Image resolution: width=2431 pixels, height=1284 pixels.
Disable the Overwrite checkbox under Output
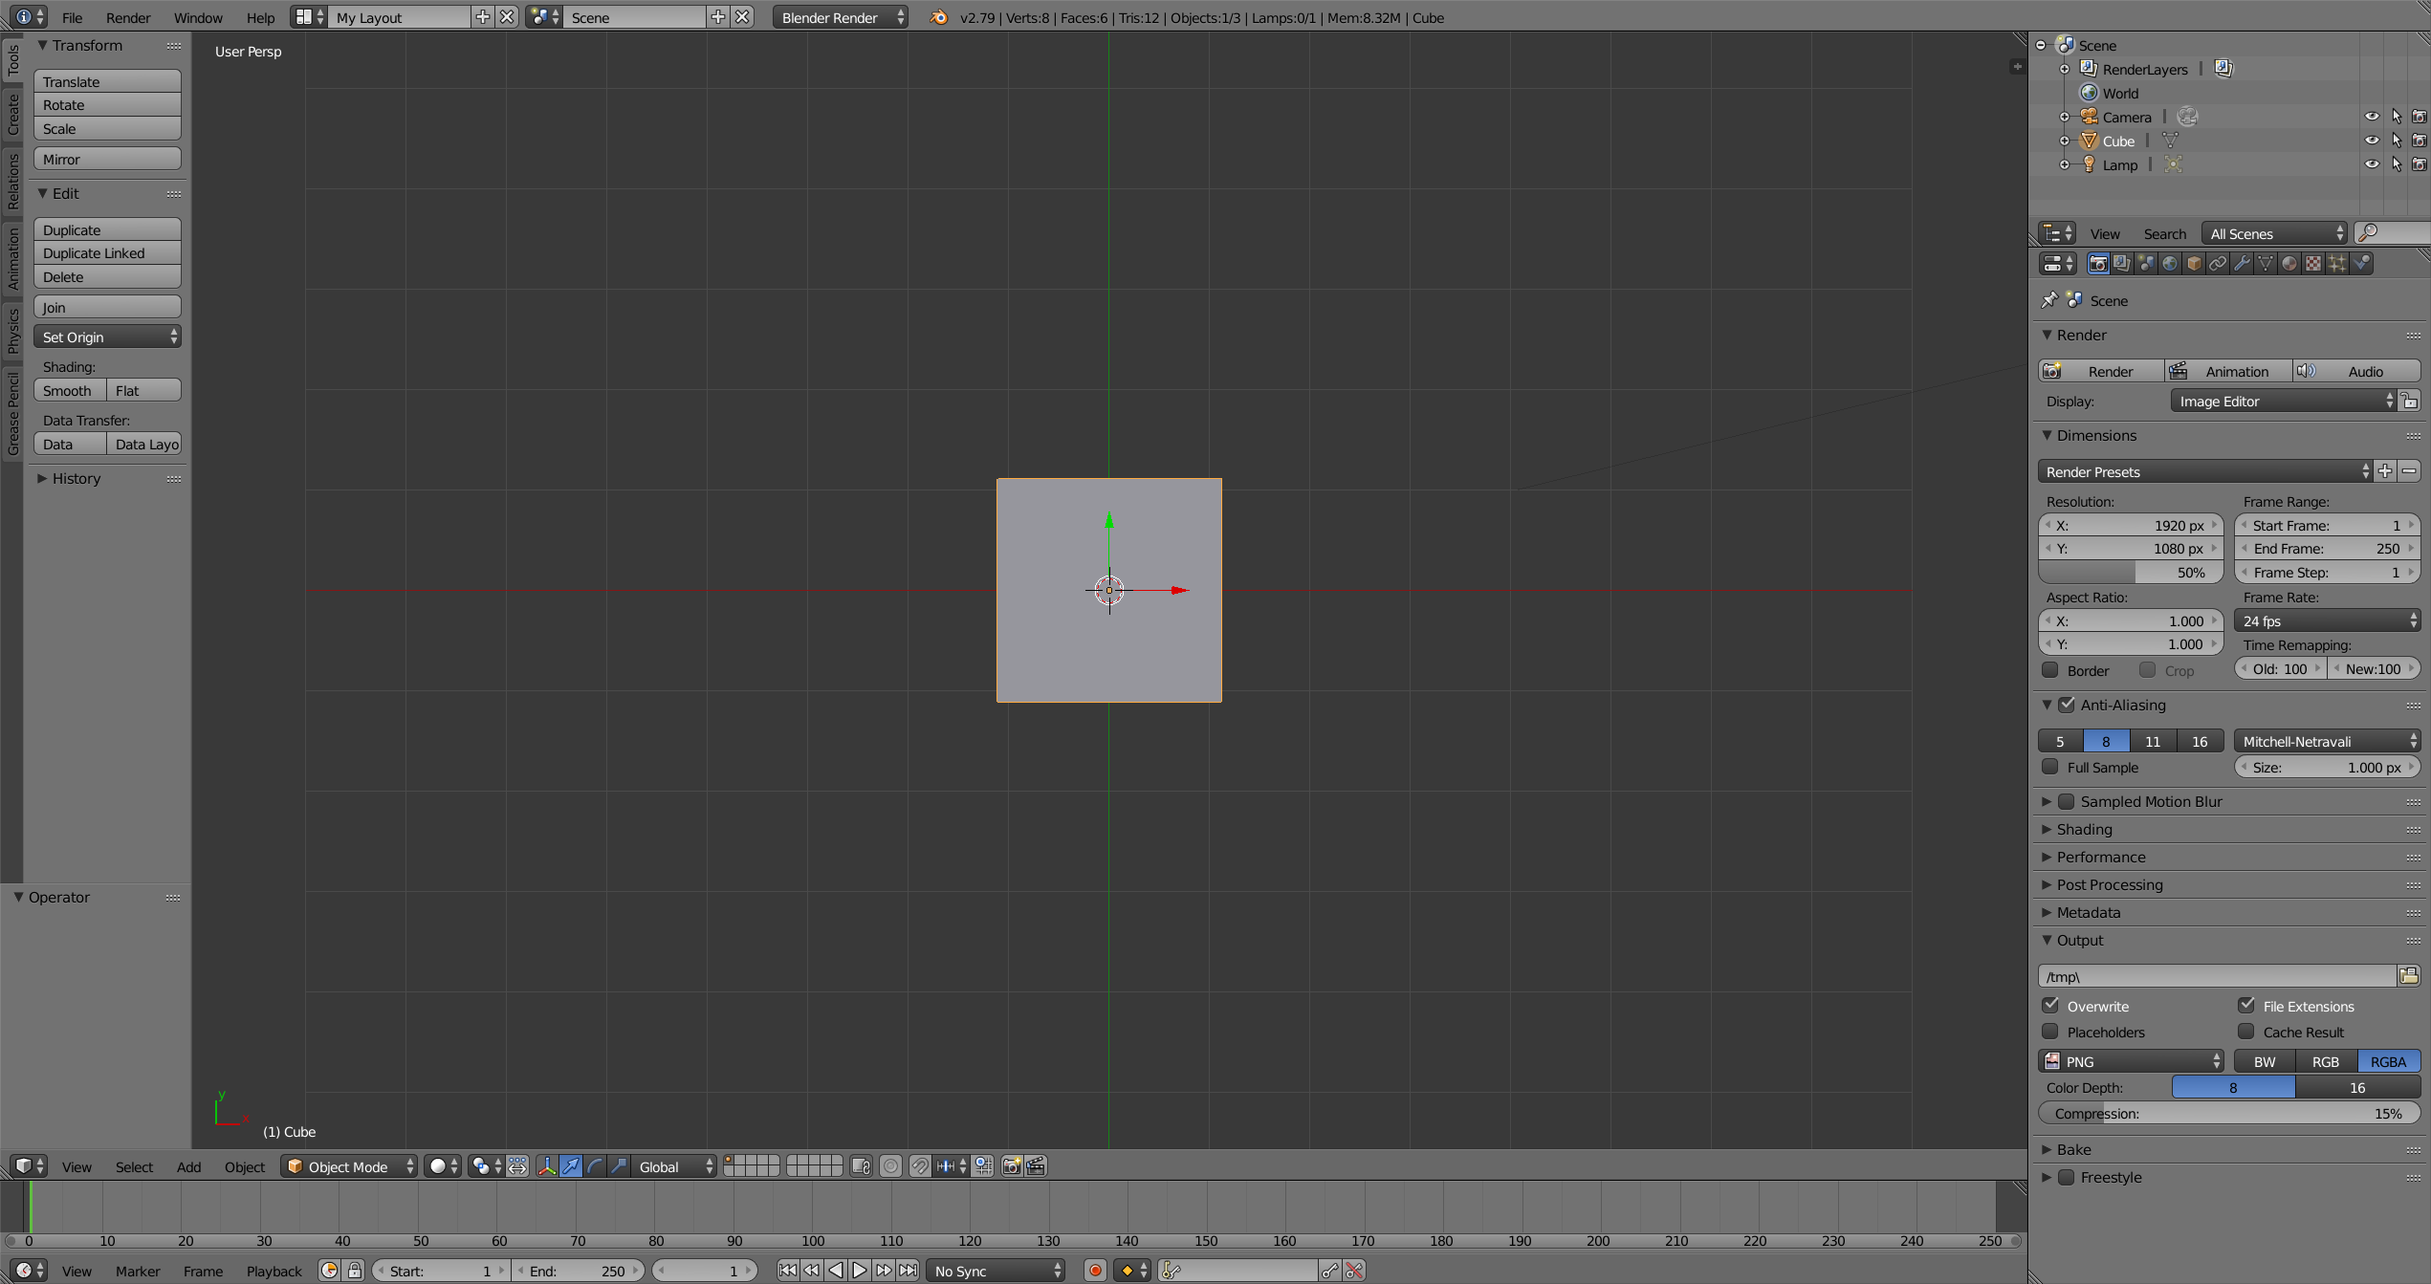2050,1005
